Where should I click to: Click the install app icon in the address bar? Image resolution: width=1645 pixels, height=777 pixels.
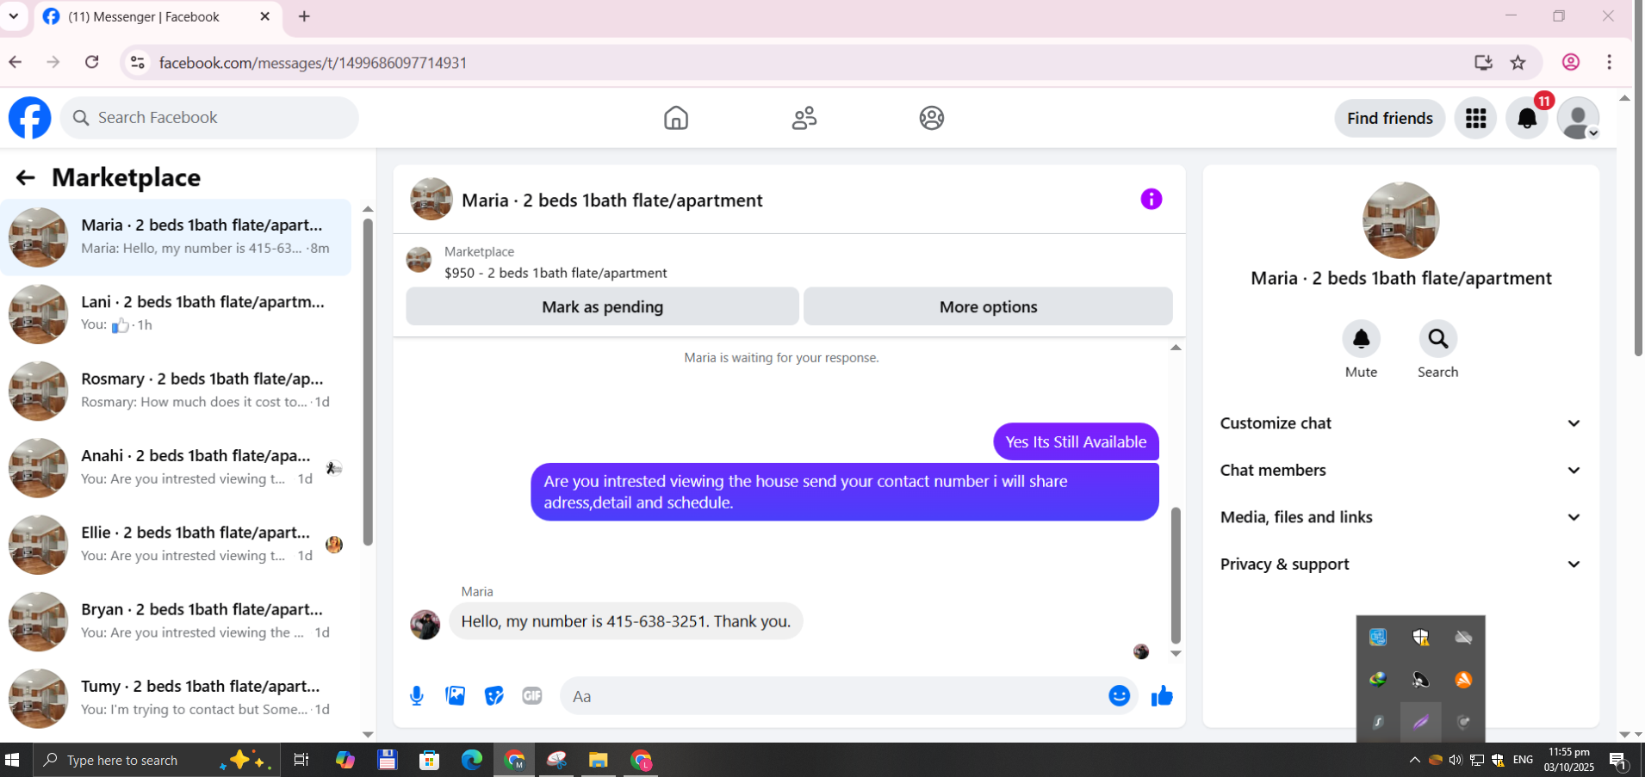point(1483,62)
